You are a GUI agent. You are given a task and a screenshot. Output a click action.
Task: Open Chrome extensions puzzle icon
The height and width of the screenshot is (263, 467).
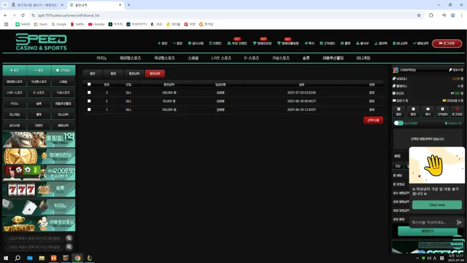(x=431, y=15)
